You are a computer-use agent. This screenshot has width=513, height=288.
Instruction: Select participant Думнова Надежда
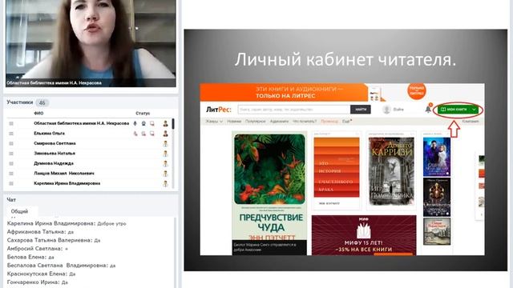pos(54,163)
